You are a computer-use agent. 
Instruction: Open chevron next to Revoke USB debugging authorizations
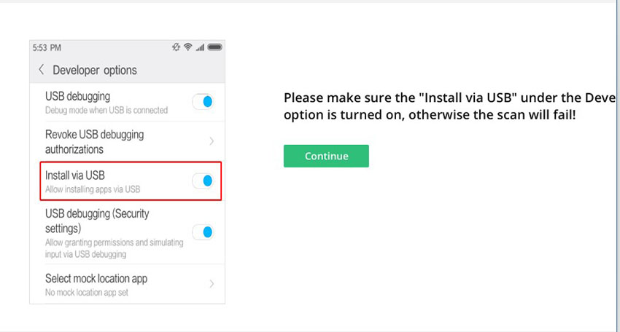pos(212,141)
